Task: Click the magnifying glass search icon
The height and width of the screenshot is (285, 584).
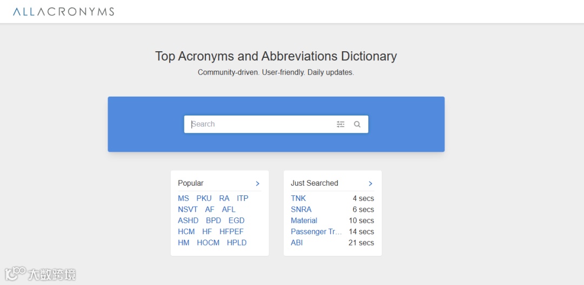Action: tap(357, 124)
